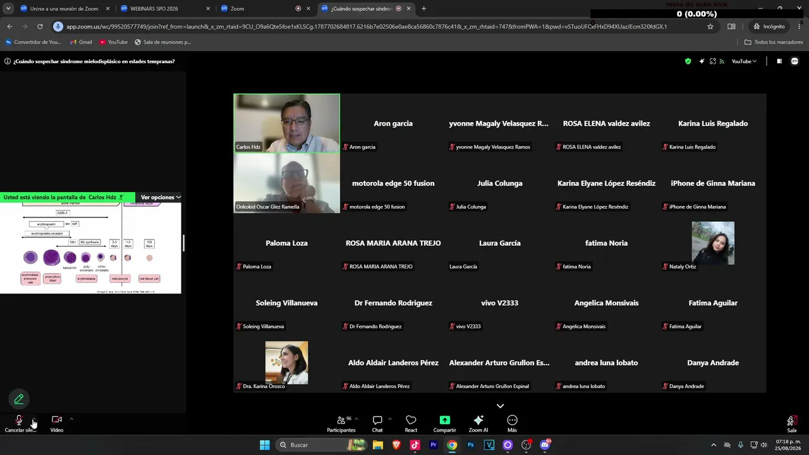Viewport: 809px width, 455px height.
Task: Expand the chat options caret
Action: coord(390,418)
